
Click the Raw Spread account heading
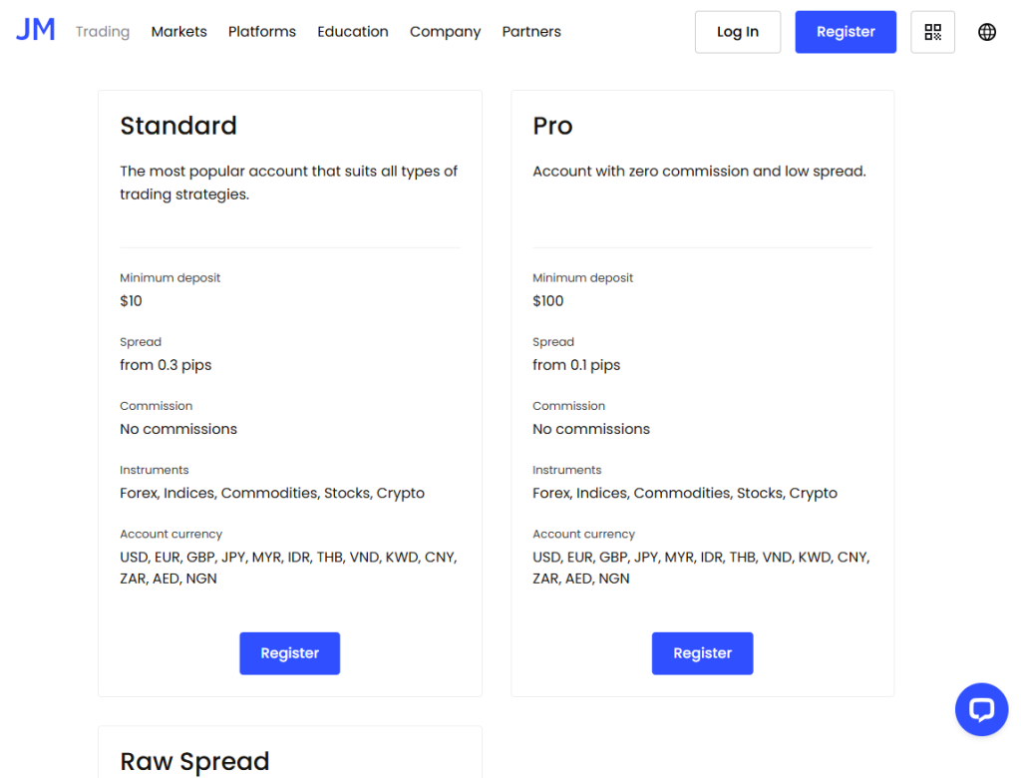click(194, 761)
